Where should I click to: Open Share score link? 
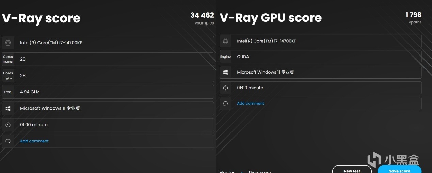pyautogui.click(x=259, y=172)
